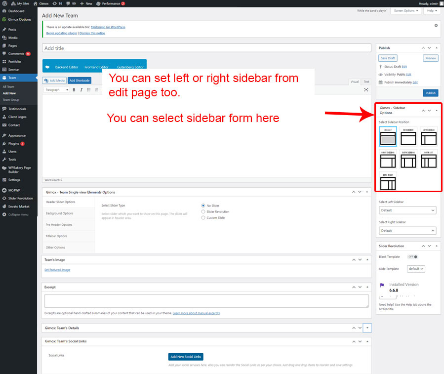Screen dimensions: 444x374
Task: Select the Slider Revolution radio option
Action: tap(203, 211)
